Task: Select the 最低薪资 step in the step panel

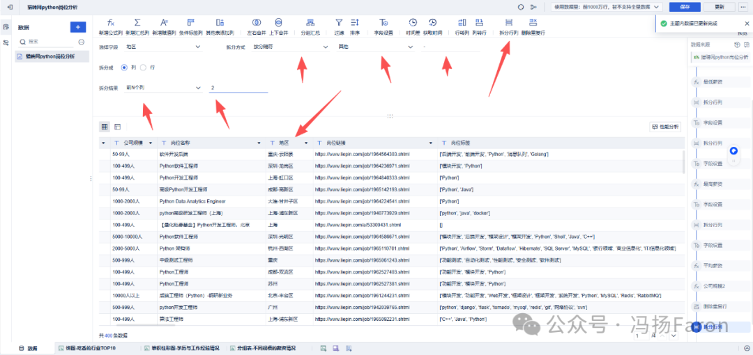Action: point(720,82)
